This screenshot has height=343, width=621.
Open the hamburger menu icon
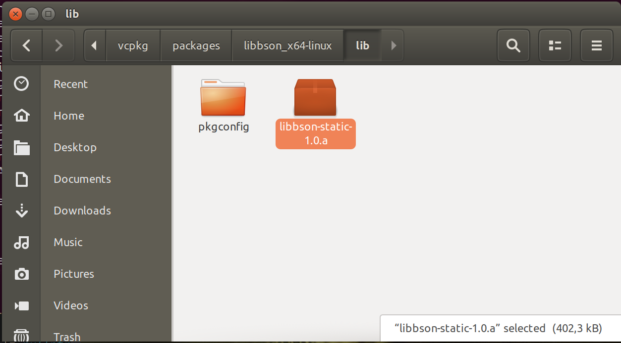597,45
